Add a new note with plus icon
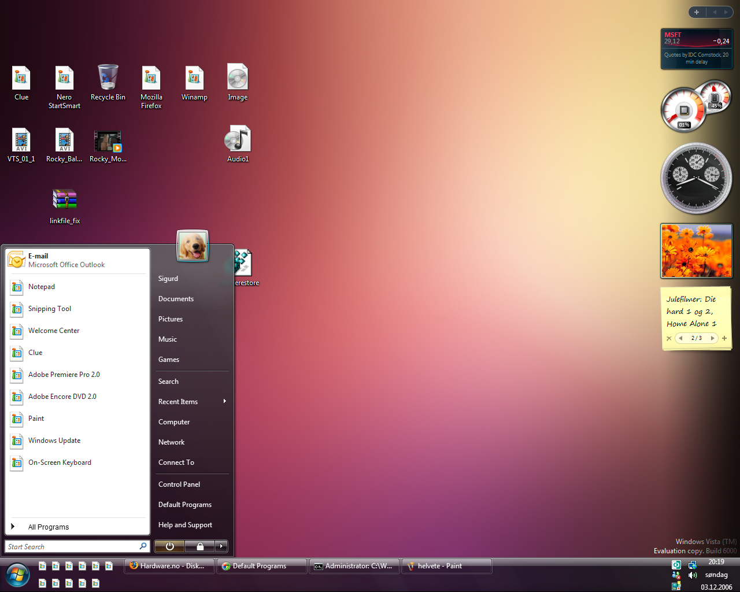740x592 pixels. tap(724, 338)
